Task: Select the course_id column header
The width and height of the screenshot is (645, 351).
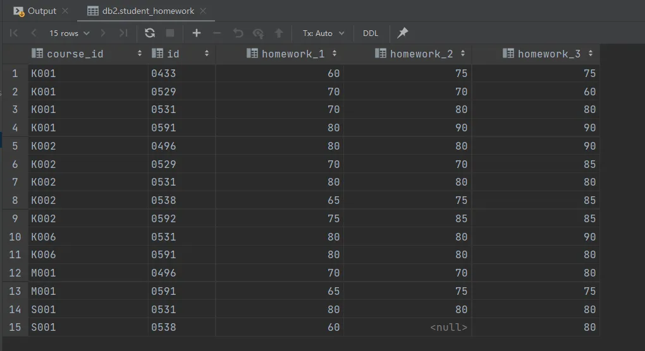Action: (x=88, y=54)
